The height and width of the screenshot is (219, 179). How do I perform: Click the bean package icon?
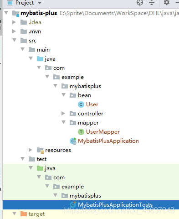point(73,95)
